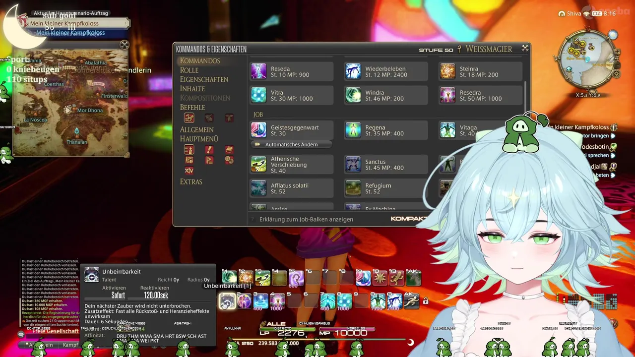This screenshot has height=357, width=635.
Task: Open the Eigenschaften category
Action: click(x=204, y=79)
